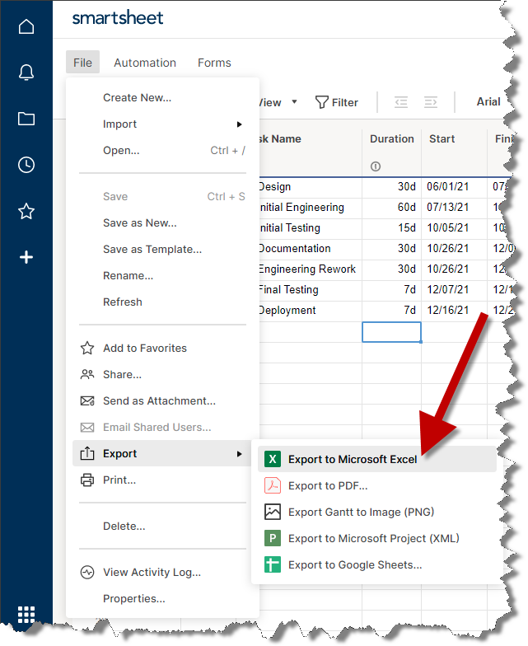Viewport: 528px width, 646px height.
Task: Click the Google Sheets icon
Action: tap(272, 564)
